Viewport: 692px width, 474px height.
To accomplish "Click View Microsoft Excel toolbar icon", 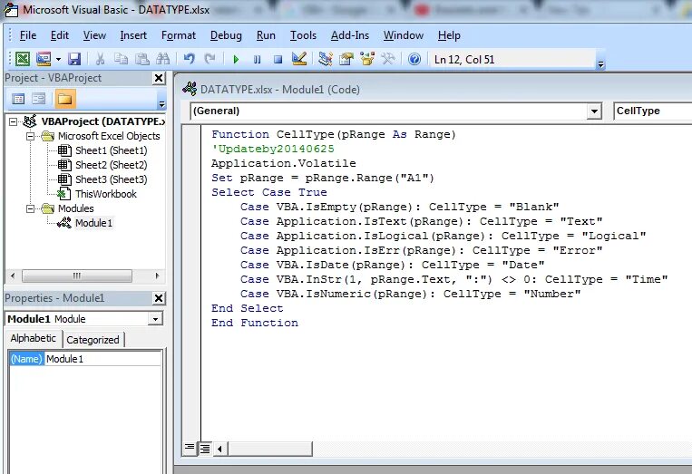I will 23,59.
